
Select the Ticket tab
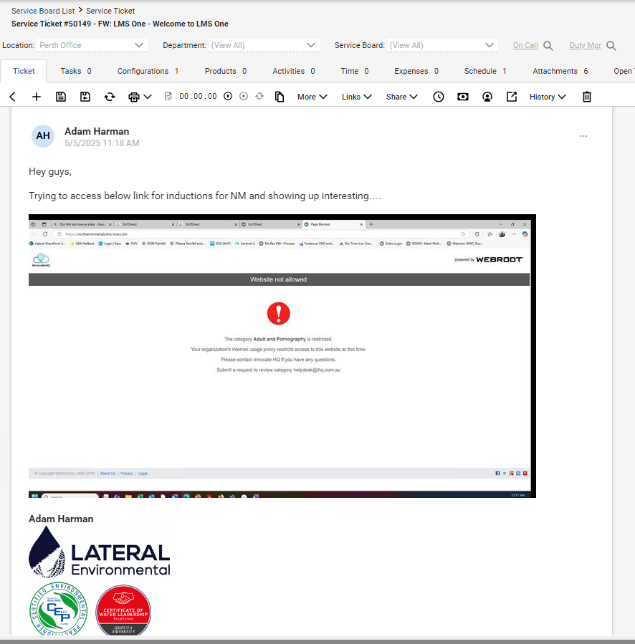pos(24,71)
